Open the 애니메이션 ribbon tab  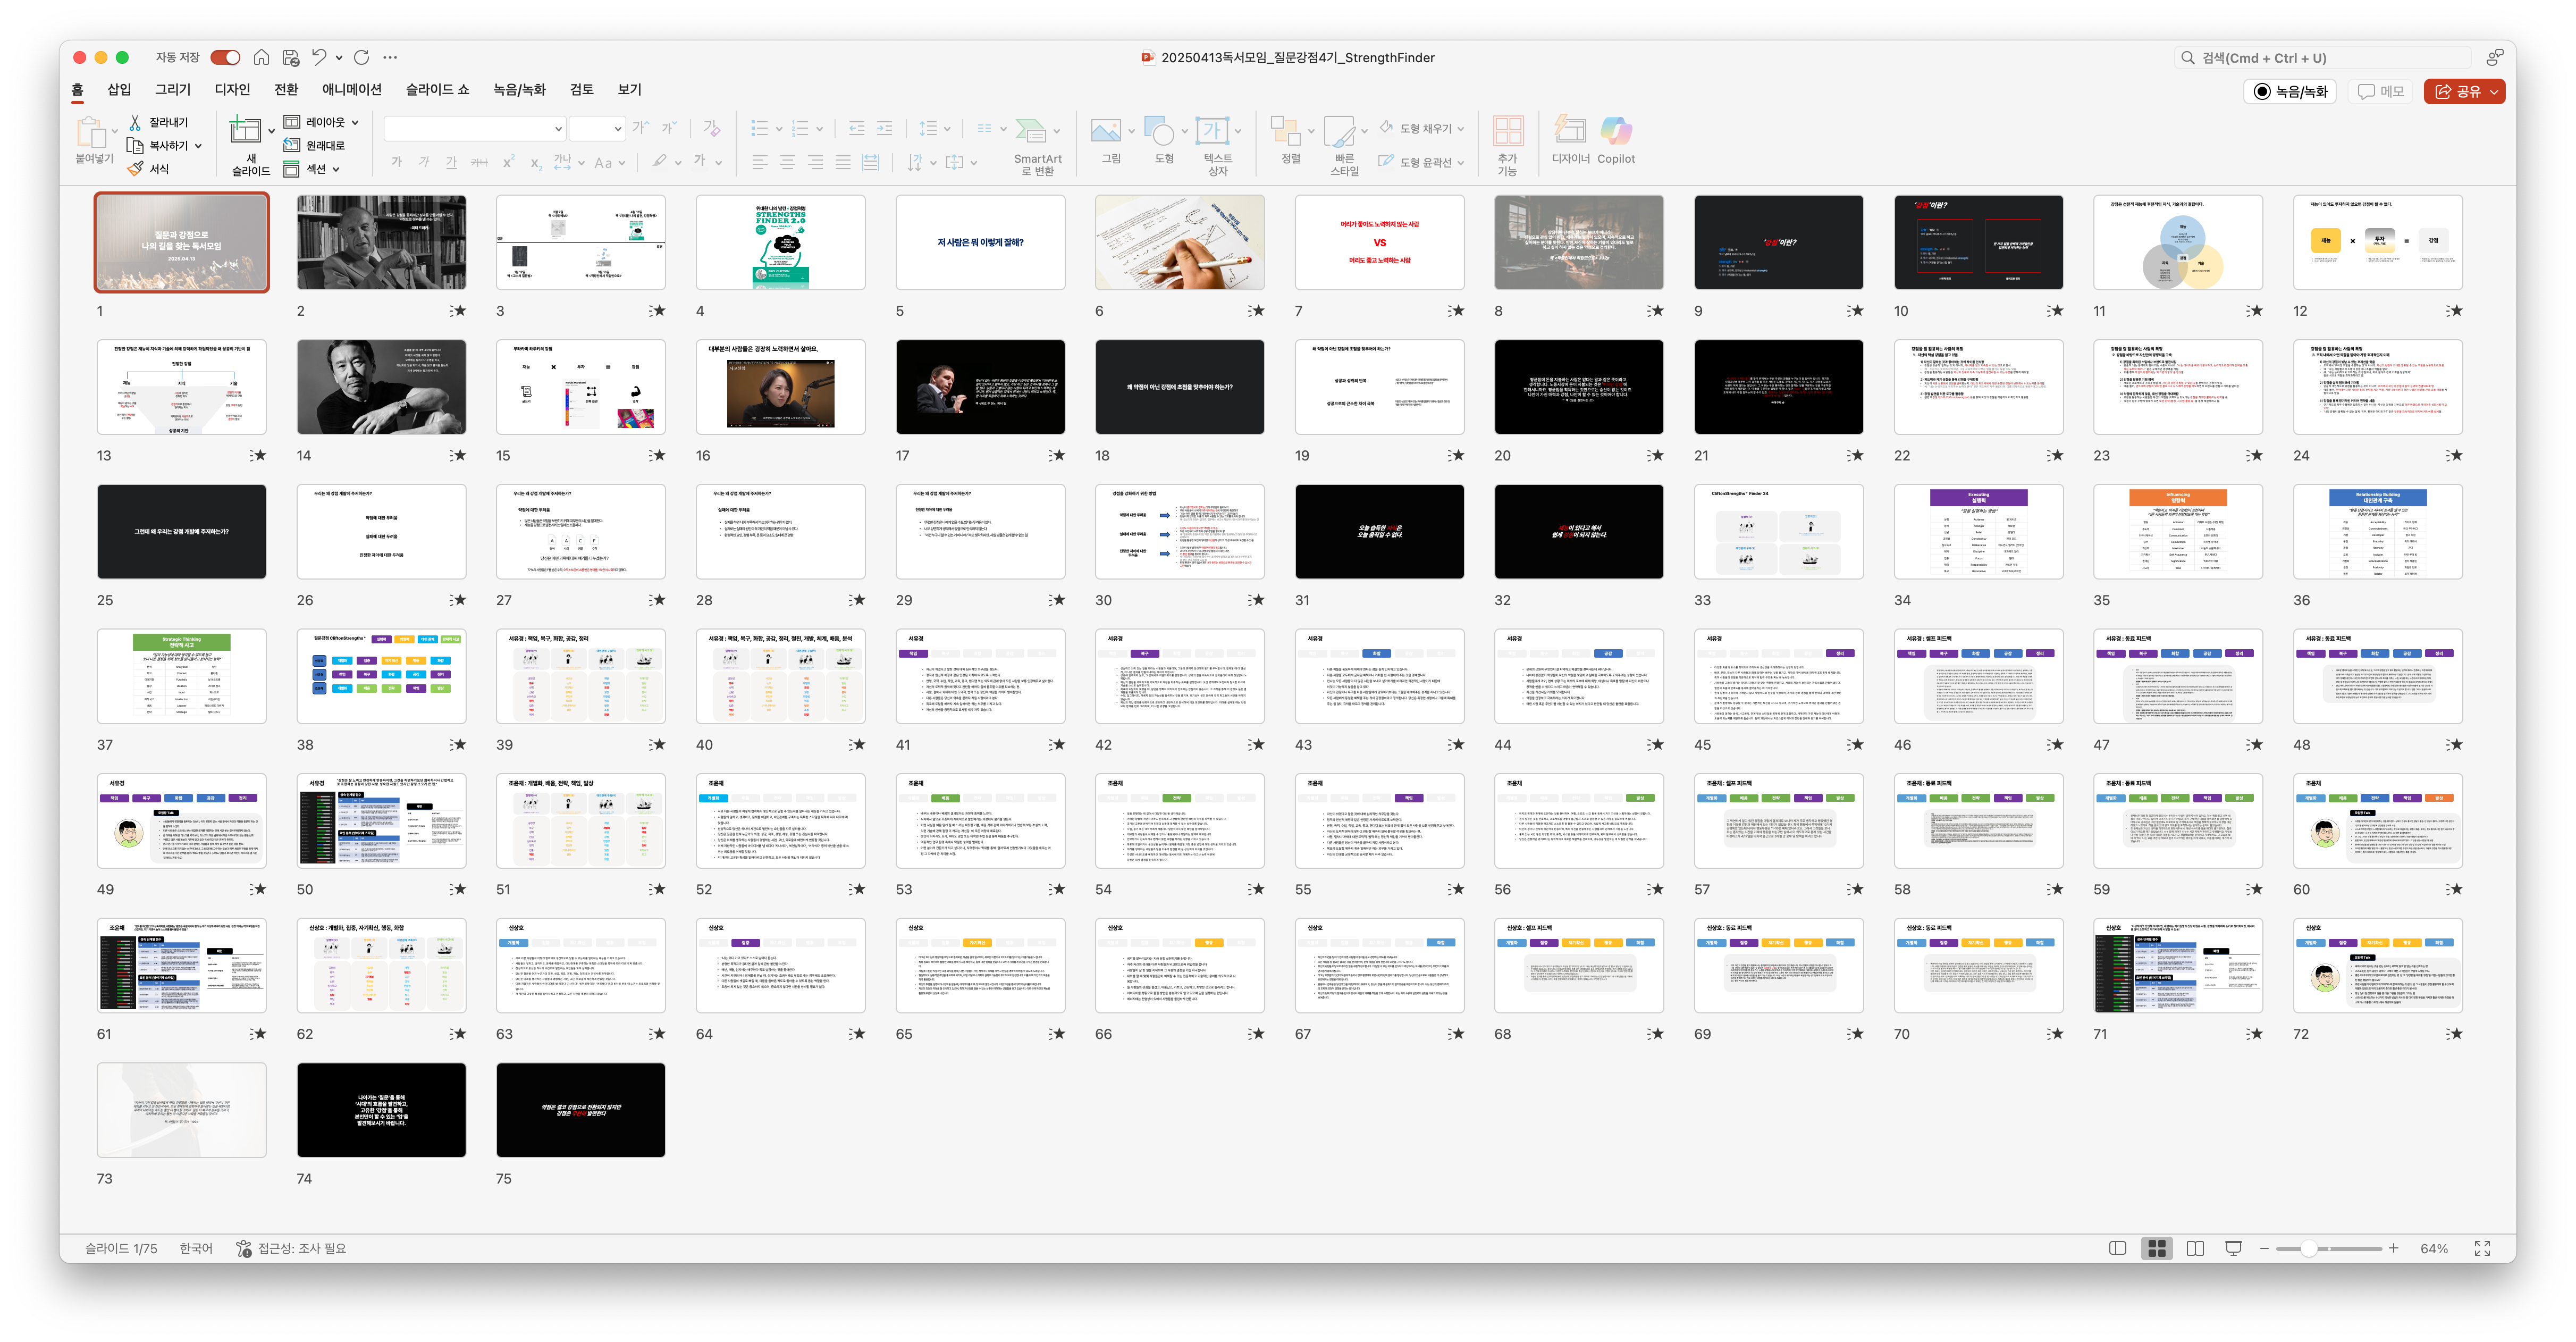(x=351, y=89)
